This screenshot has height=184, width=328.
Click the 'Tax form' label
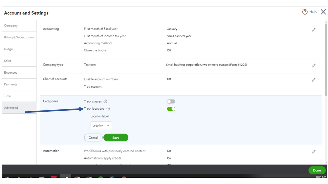[90, 65]
